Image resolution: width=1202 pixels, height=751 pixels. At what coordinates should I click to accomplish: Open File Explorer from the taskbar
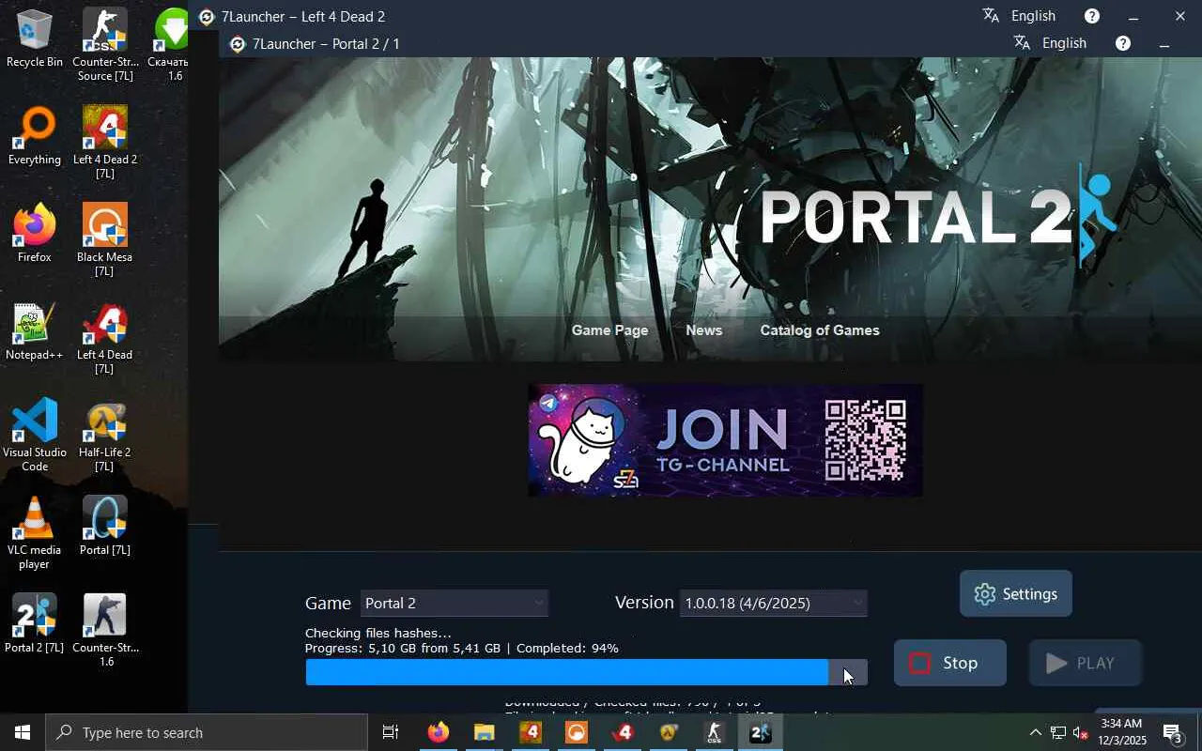tap(485, 732)
